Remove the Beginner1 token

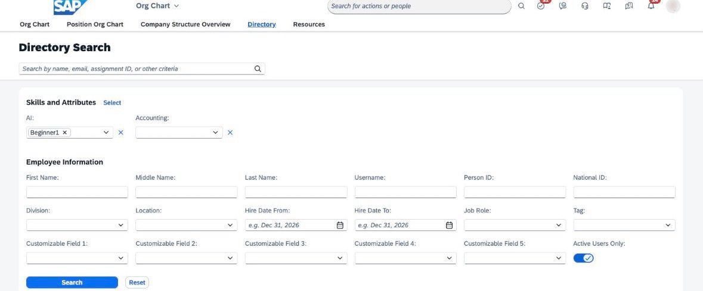coord(64,133)
